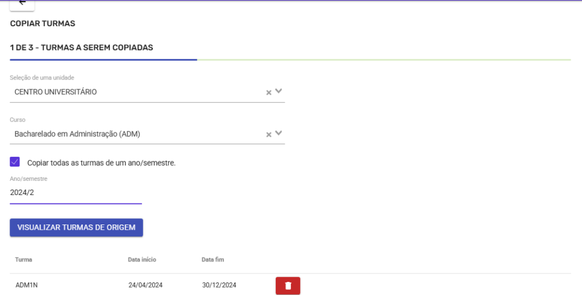Click the Data início column header
This screenshot has height=295, width=582.
click(x=142, y=259)
